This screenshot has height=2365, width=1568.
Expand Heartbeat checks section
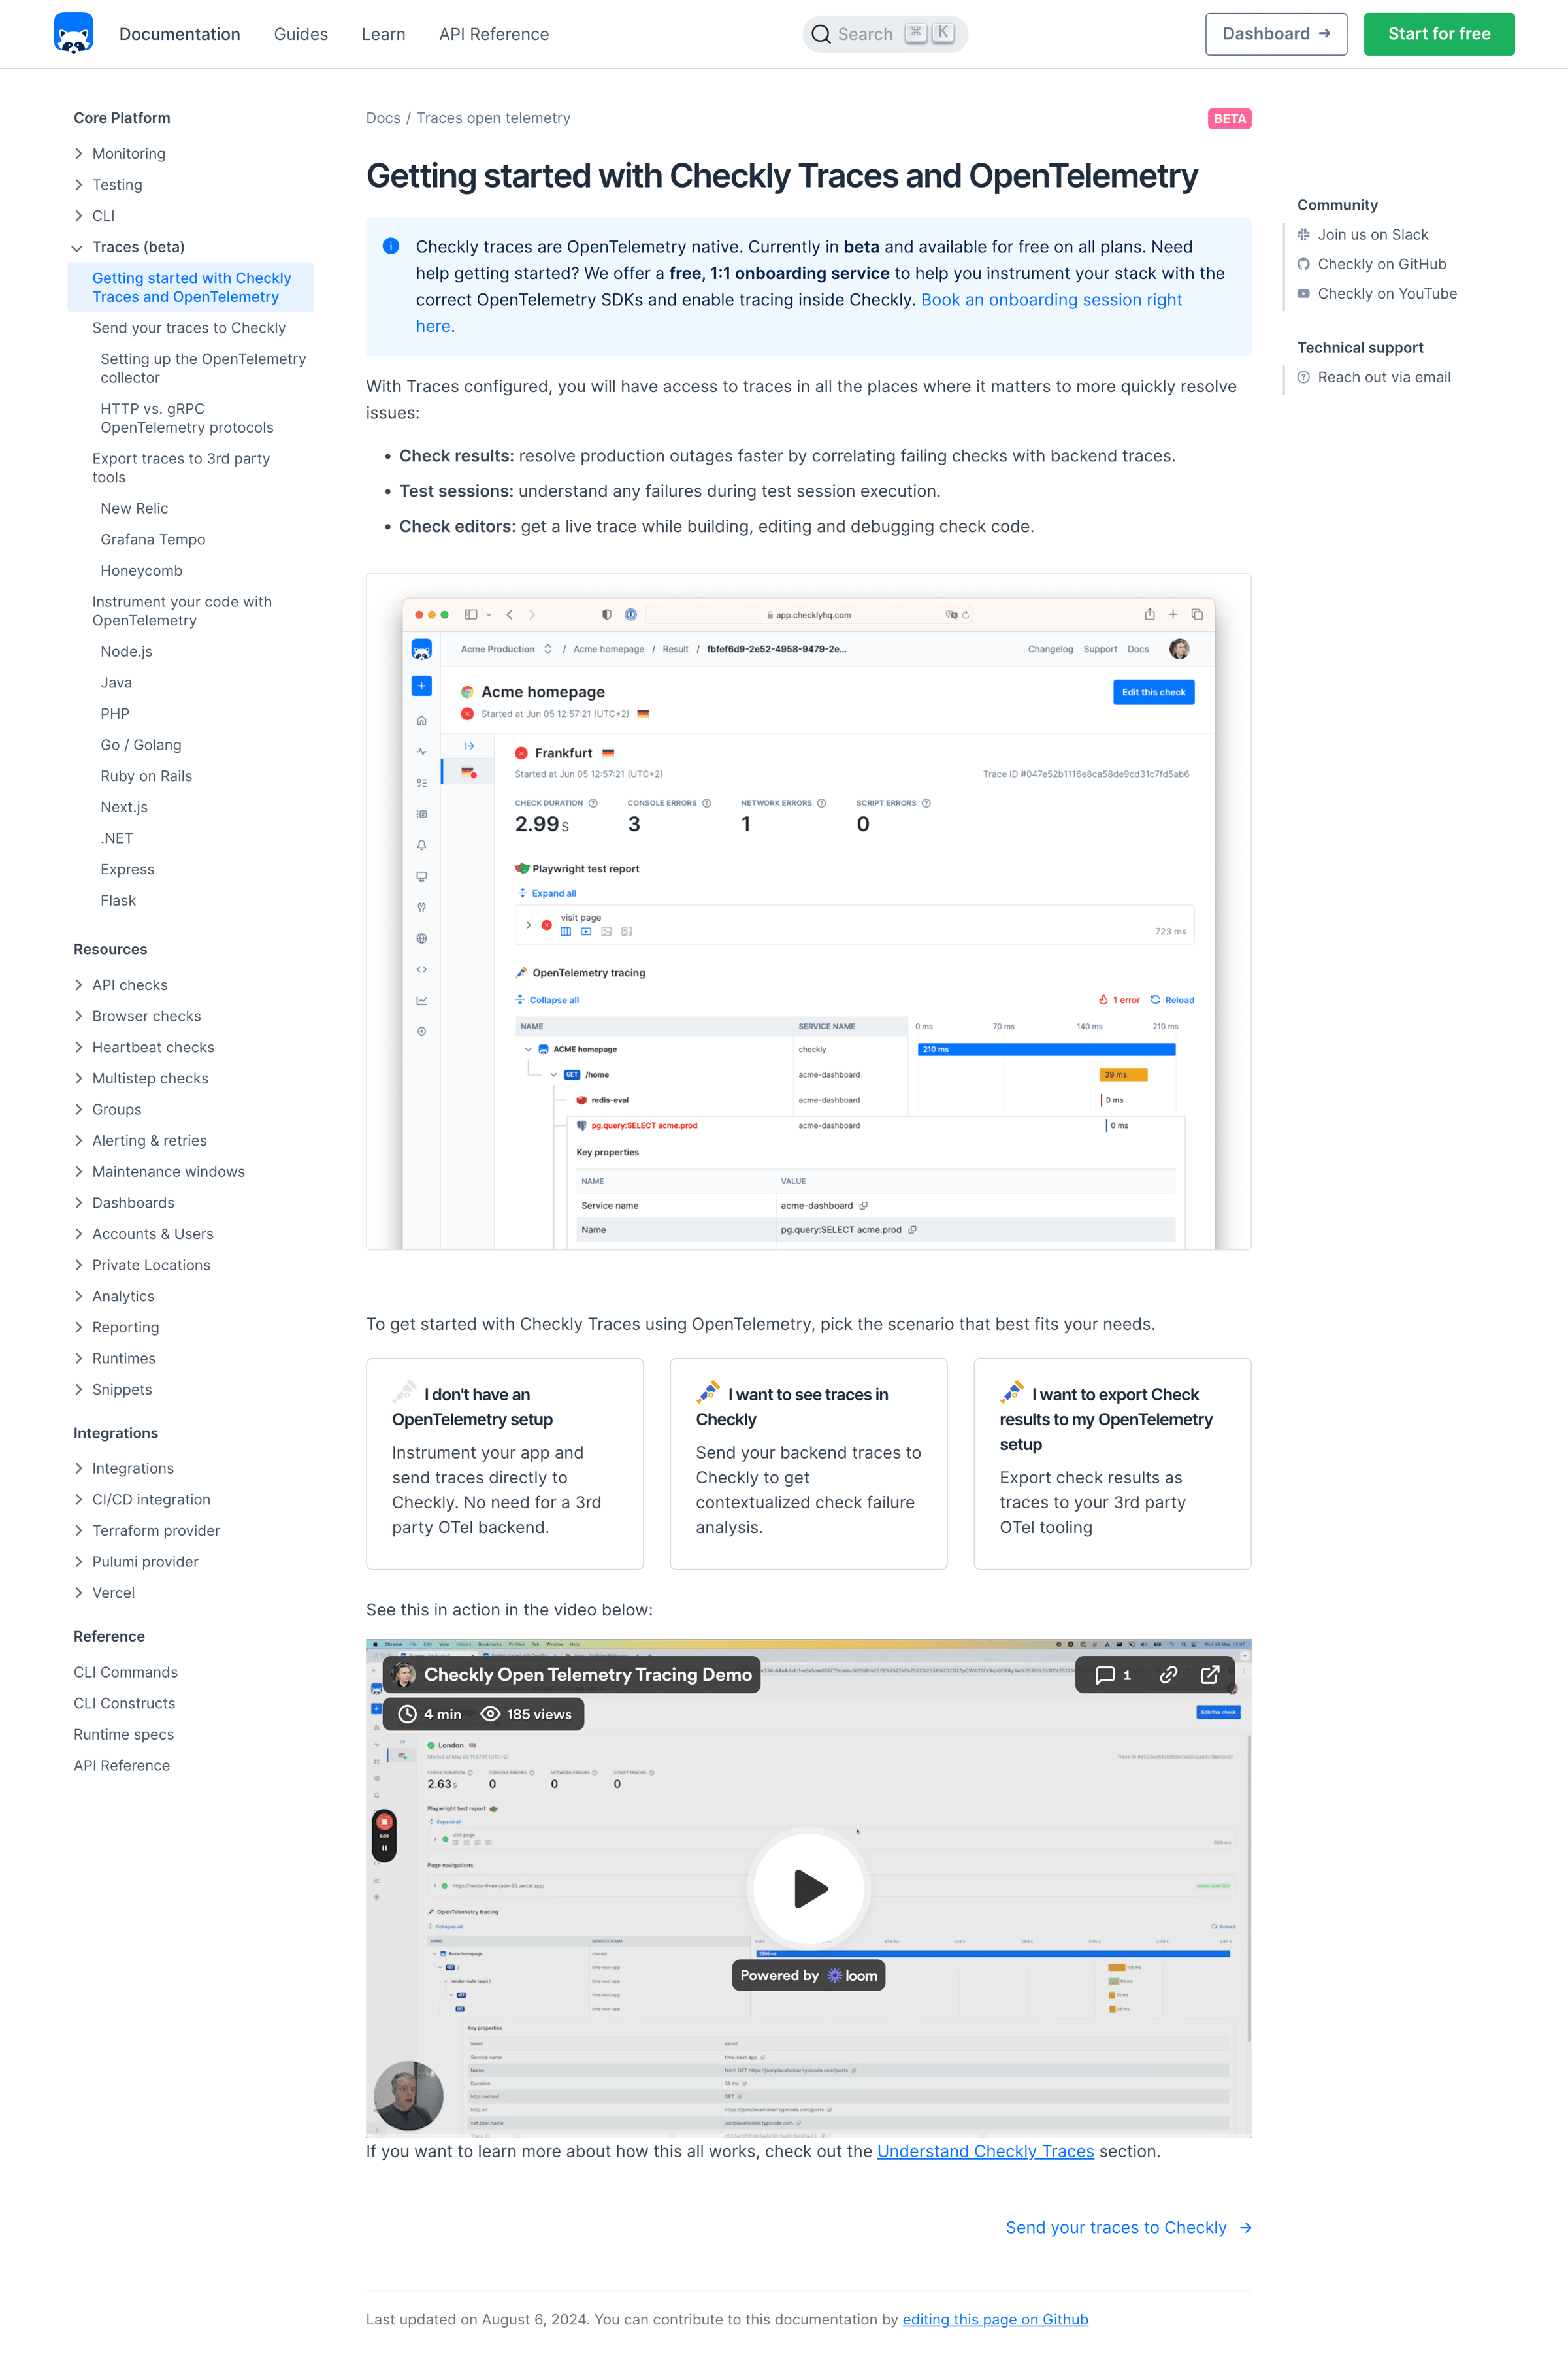click(x=79, y=1047)
